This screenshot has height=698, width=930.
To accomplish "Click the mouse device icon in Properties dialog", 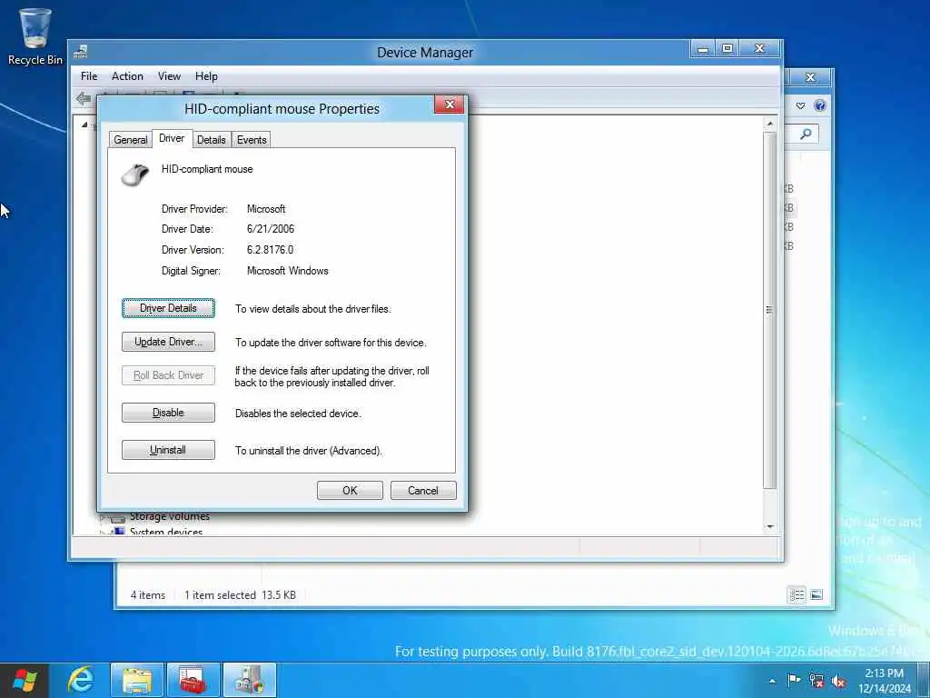I will click(x=136, y=174).
